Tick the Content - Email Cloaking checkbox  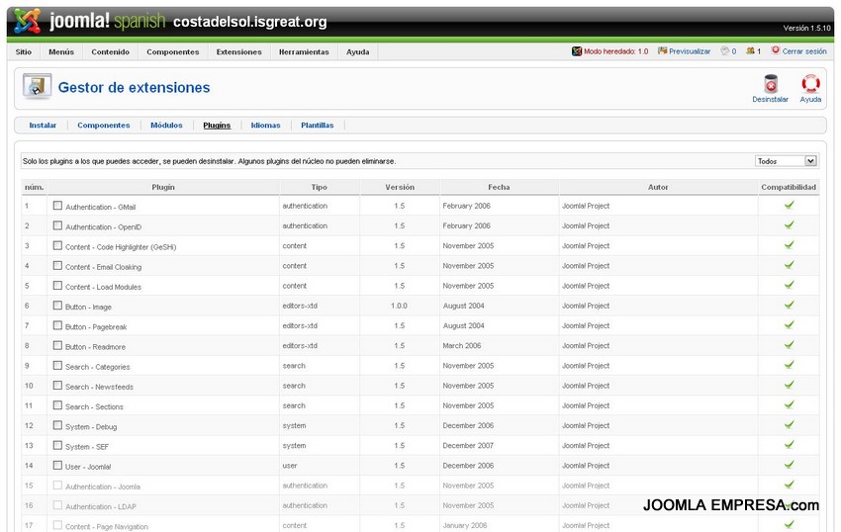(x=58, y=265)
